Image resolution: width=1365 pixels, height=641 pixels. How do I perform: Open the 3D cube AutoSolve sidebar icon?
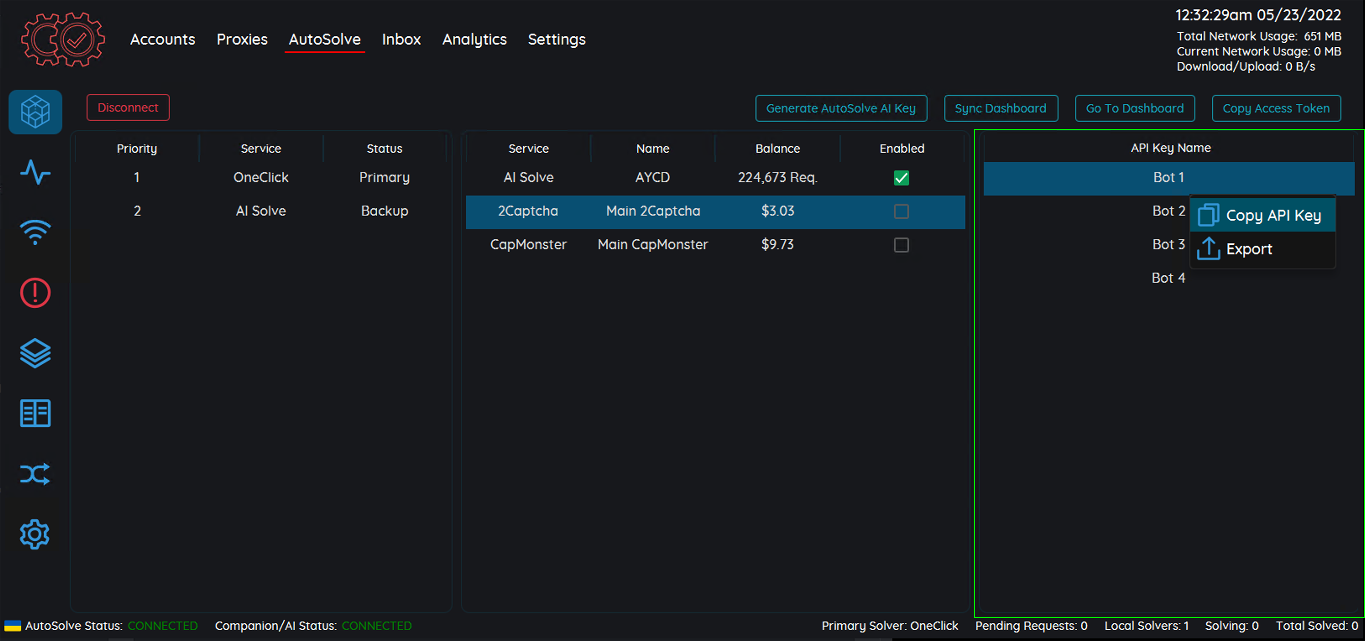[x=35, y=112]
